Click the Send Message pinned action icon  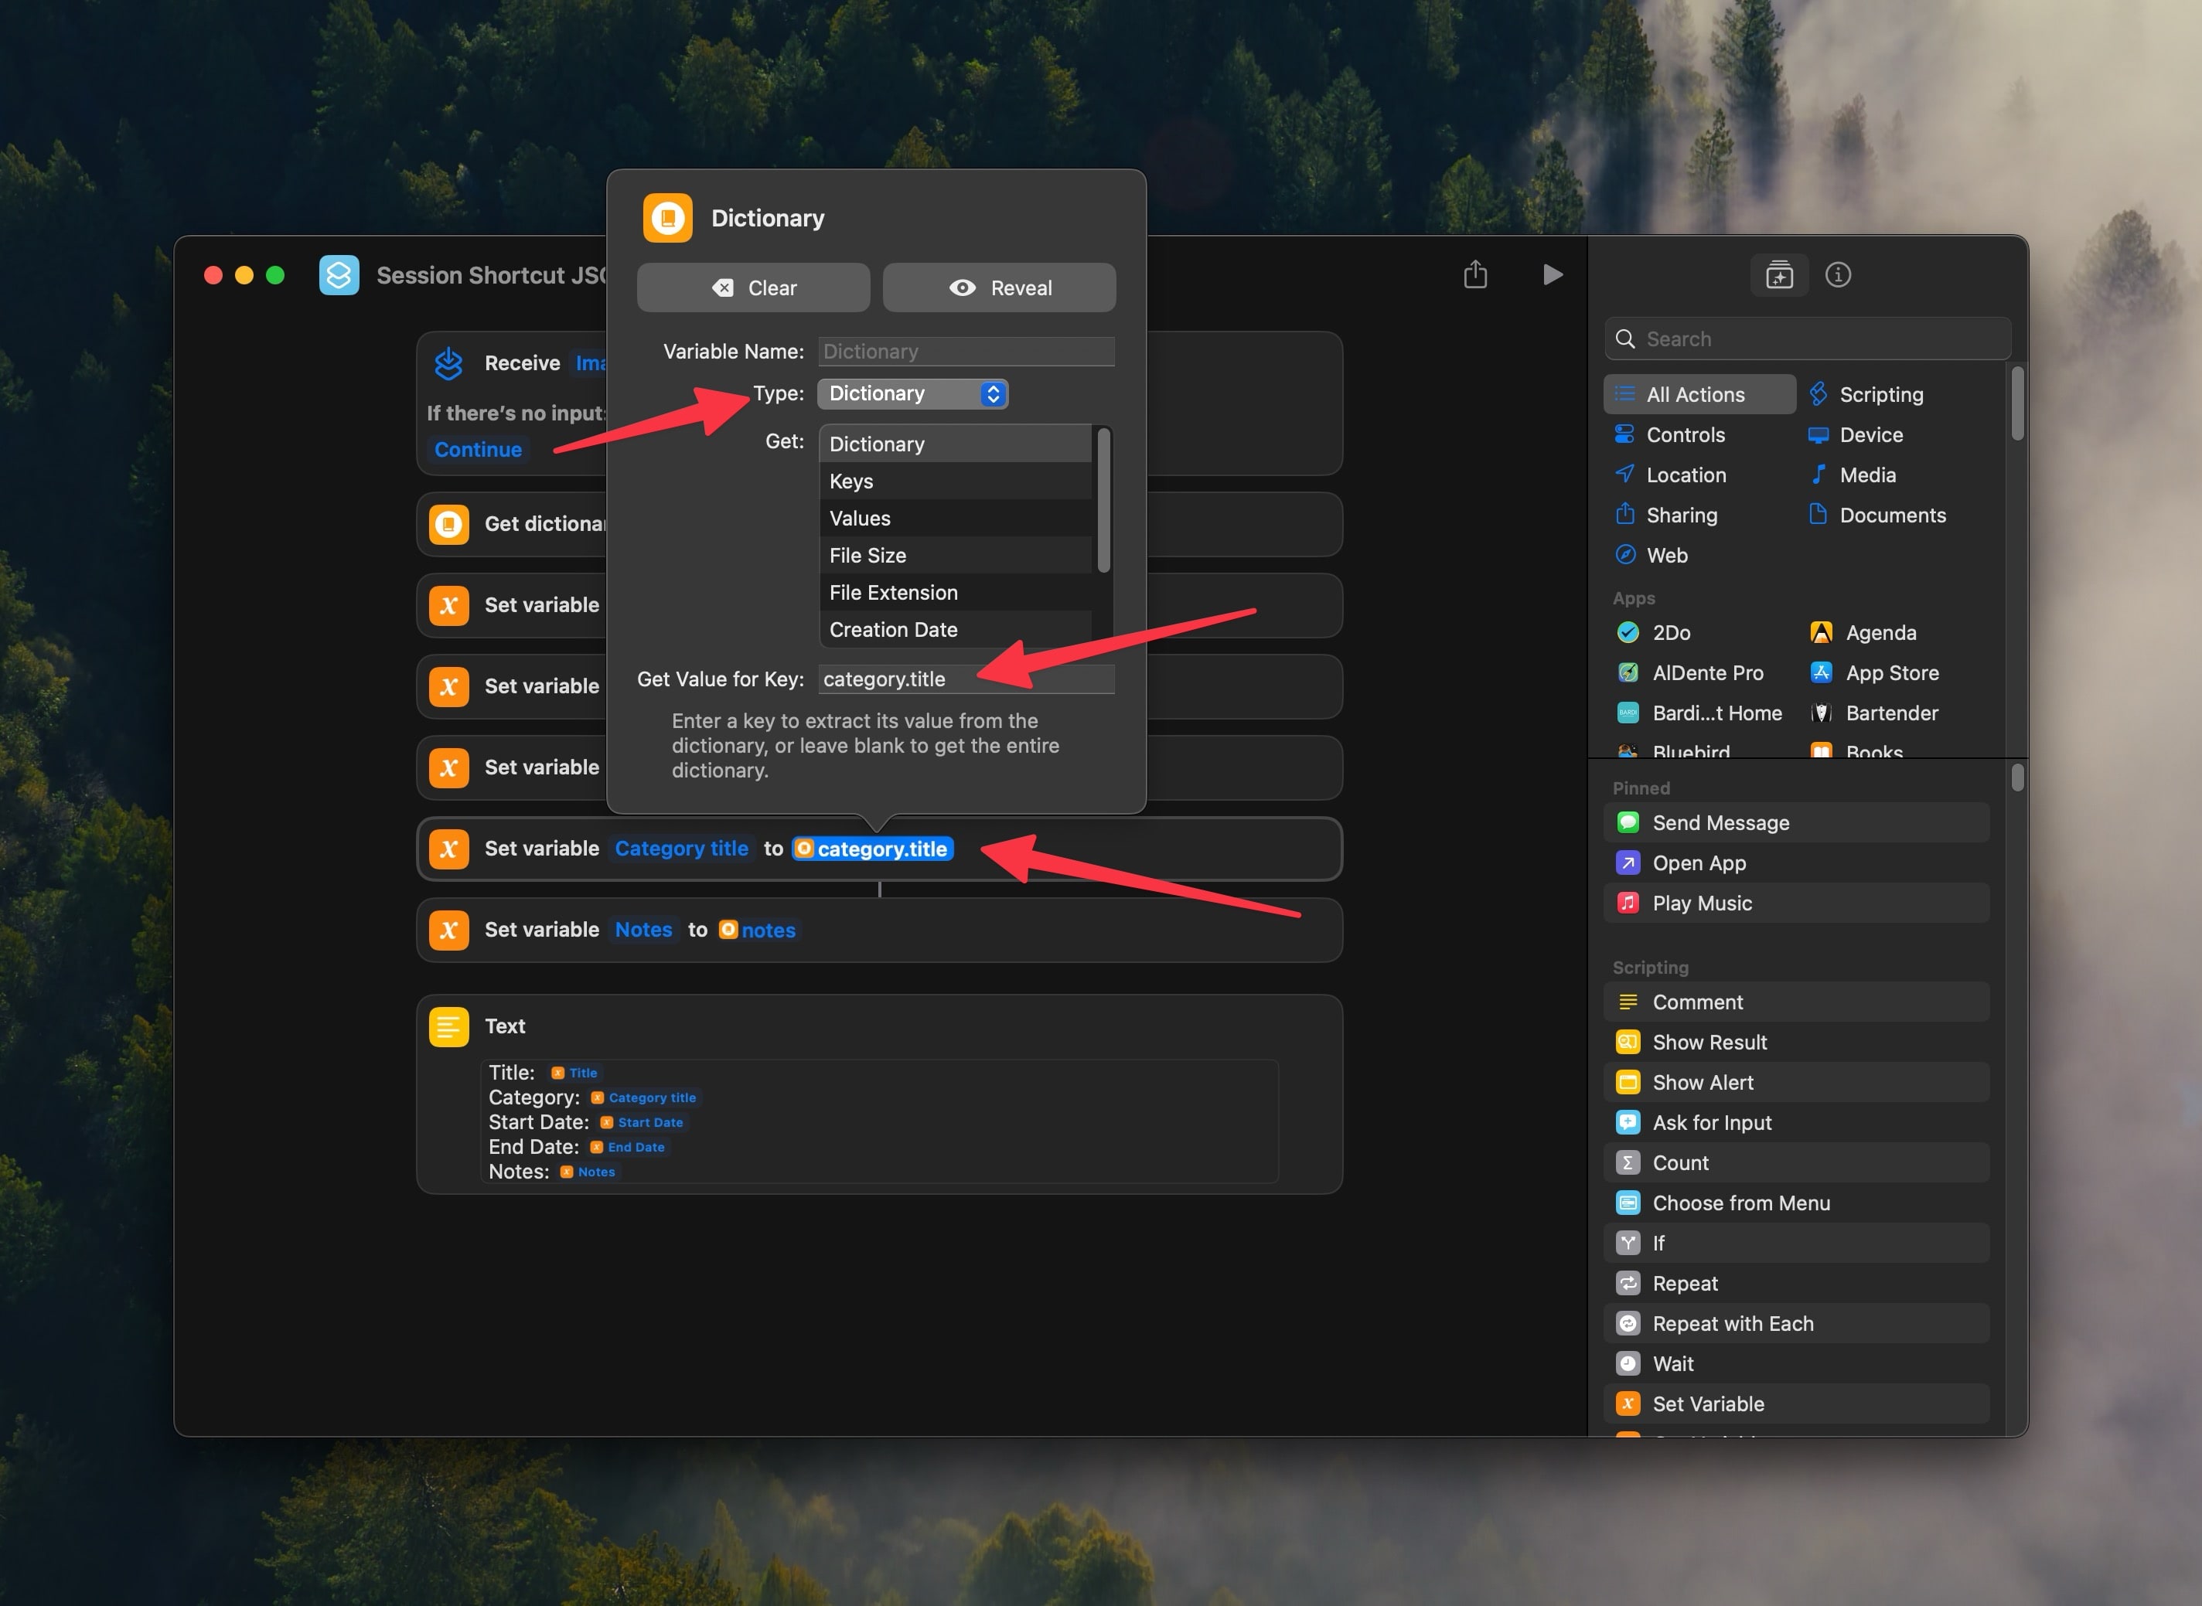[x=1628, y=822]
